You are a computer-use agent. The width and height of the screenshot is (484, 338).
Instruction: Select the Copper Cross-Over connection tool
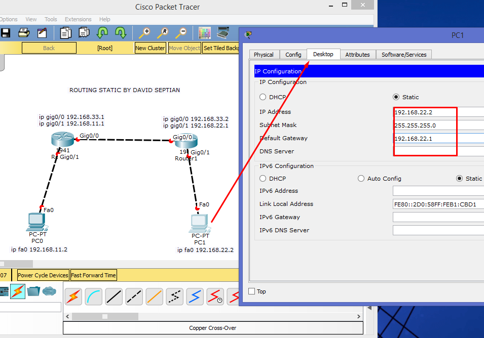pyautogui.click(x=134, y=297)
